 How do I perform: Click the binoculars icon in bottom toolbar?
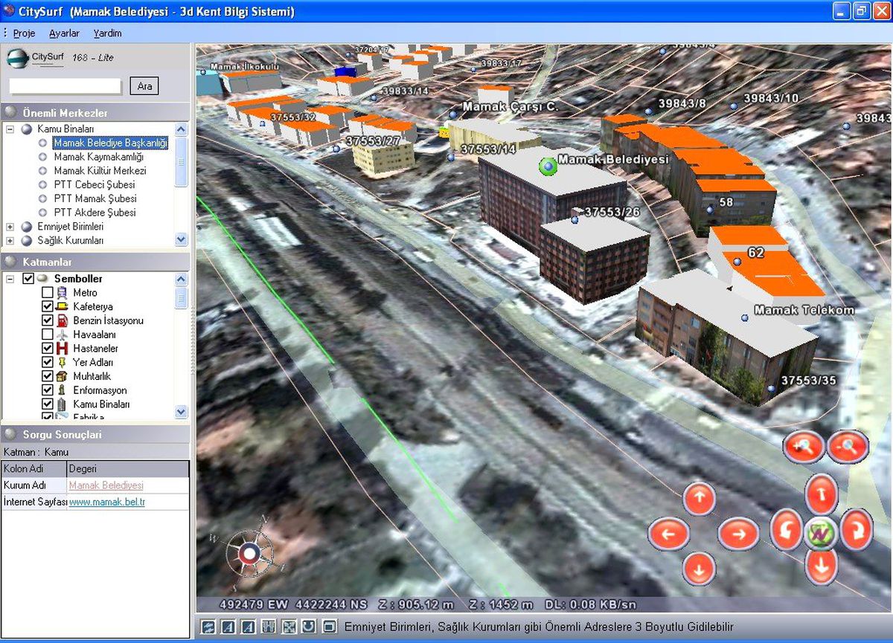click(x=269, y=627)
